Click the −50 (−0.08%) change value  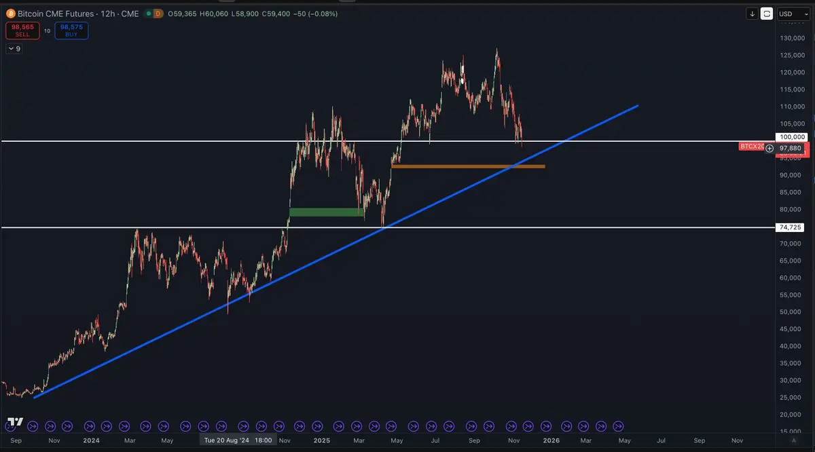(316, 14)
